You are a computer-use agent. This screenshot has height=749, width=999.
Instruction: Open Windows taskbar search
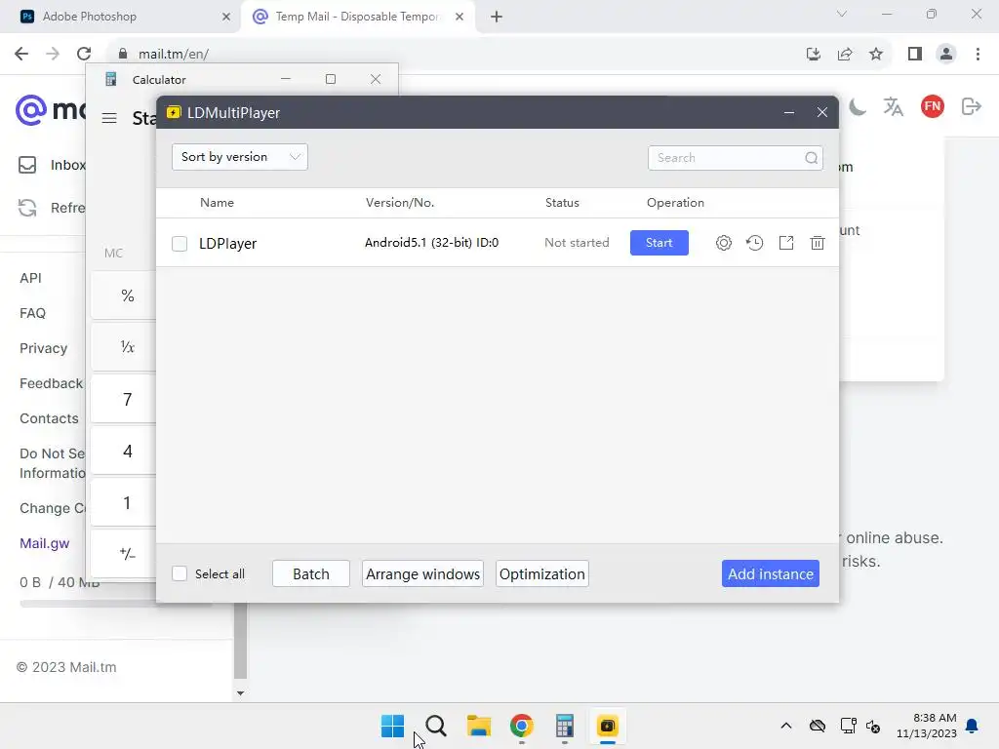436,726
